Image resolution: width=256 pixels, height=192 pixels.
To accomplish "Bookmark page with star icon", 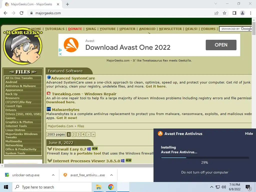I will [224, 13].
